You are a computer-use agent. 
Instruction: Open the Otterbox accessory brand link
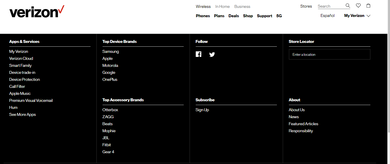click(110, 110)
